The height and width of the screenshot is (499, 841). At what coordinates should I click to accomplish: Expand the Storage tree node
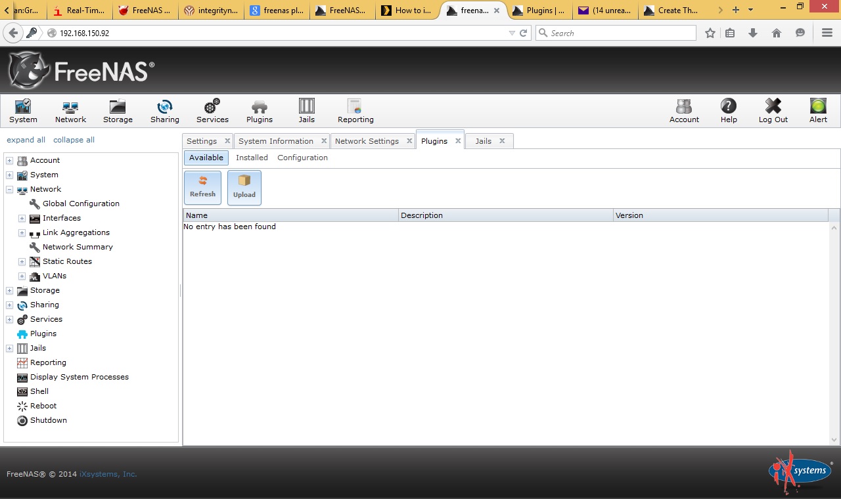click(x=9, y=290)
